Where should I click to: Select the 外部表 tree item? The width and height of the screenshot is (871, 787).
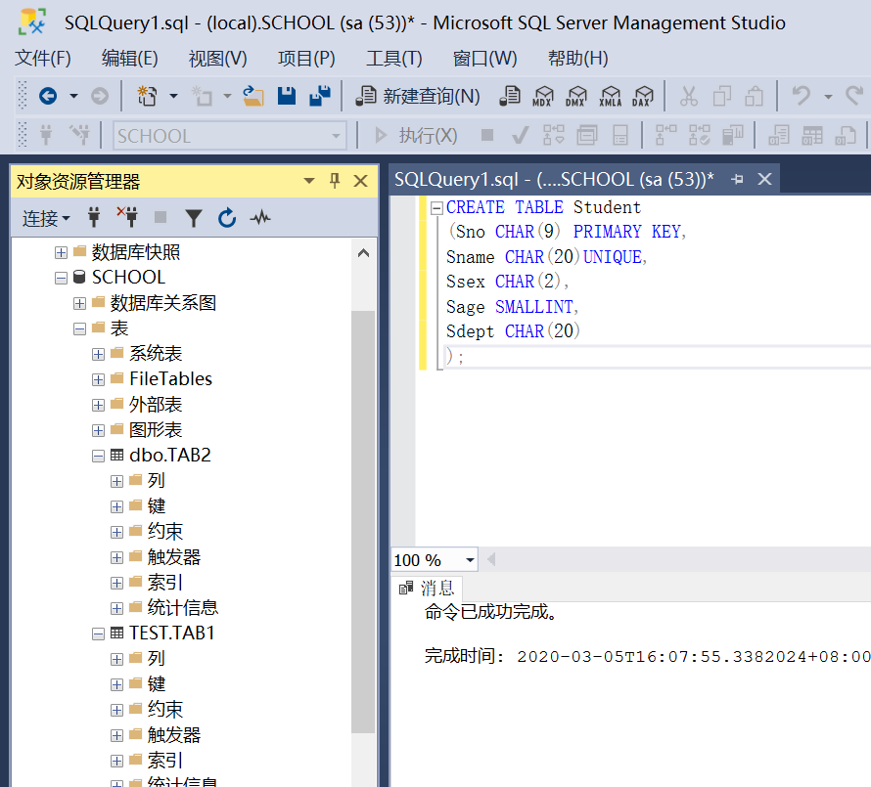click(x=155, y=405)
